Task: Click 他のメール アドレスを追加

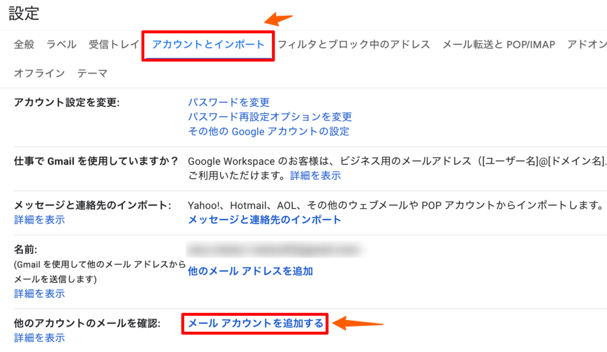Action: (x=250, y=271)
